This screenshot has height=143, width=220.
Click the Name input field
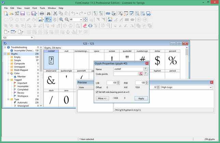tap(128, 69)
